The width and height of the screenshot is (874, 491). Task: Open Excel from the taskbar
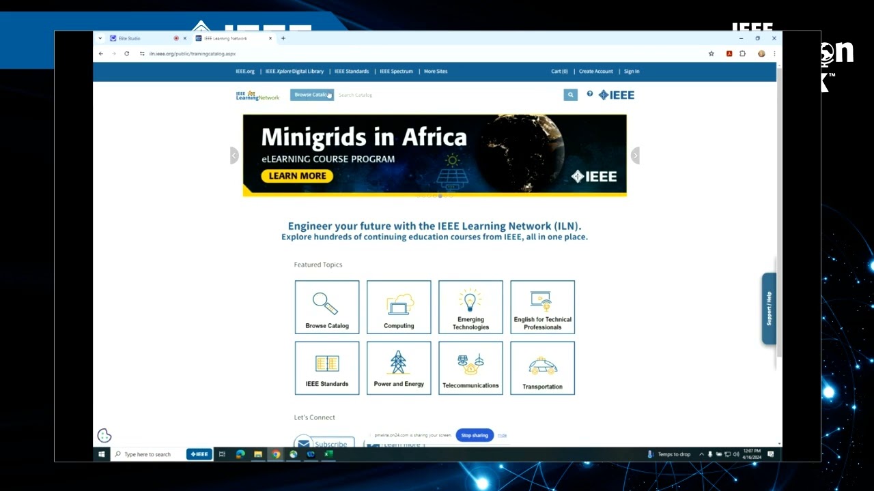click(x=328, y=454)
